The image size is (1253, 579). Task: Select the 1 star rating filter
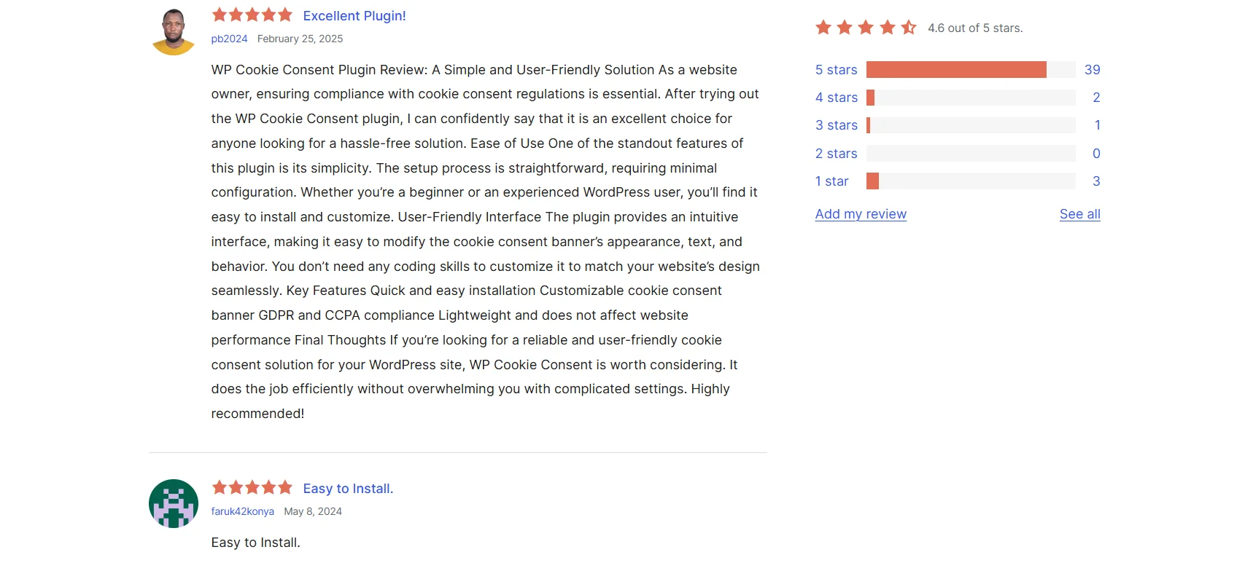pos(831,181)
